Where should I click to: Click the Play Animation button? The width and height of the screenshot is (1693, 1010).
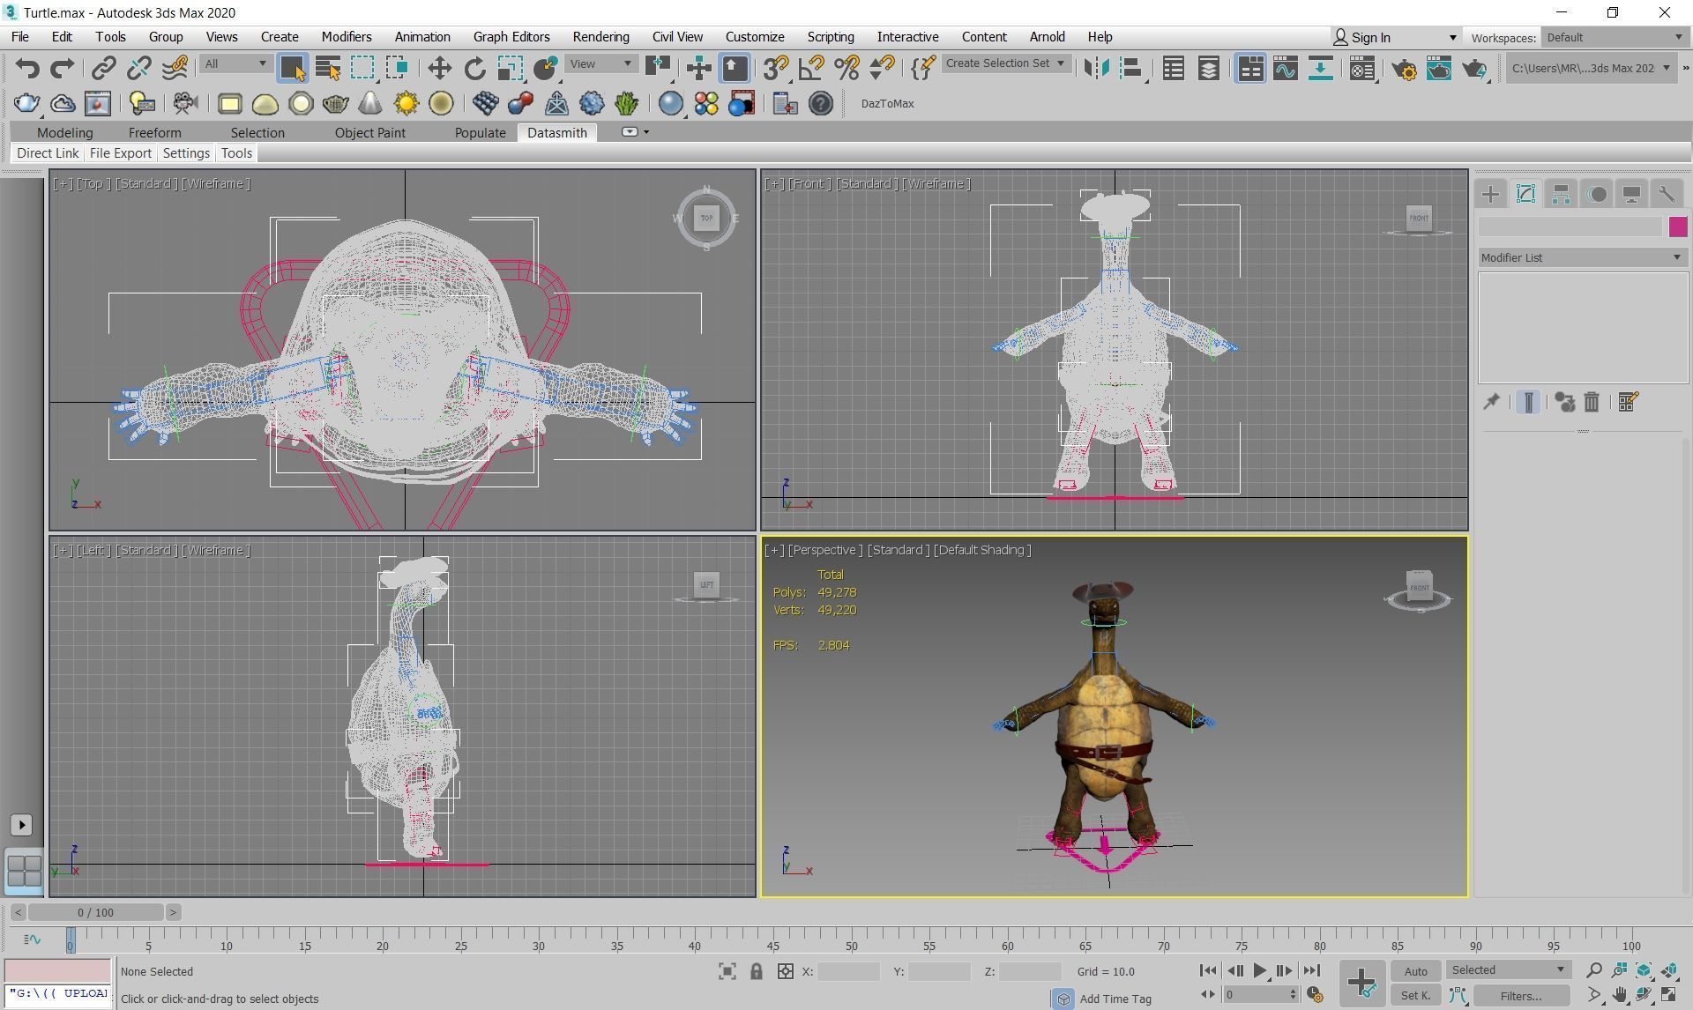click(1259, 970)
